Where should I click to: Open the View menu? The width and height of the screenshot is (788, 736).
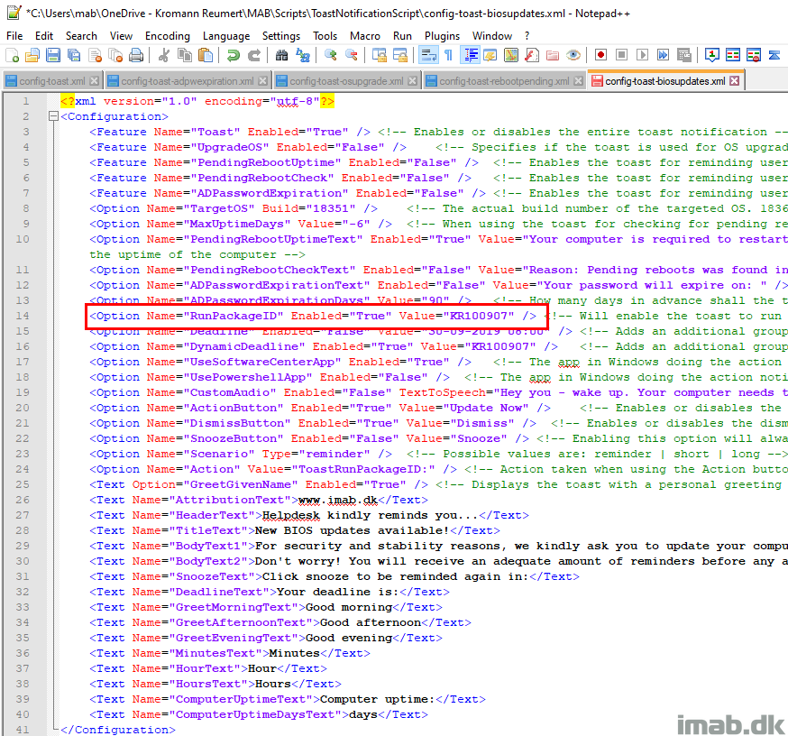[121, 36]
